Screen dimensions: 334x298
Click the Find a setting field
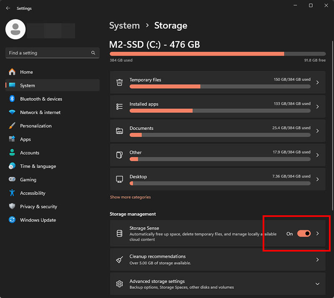(53, 53)
